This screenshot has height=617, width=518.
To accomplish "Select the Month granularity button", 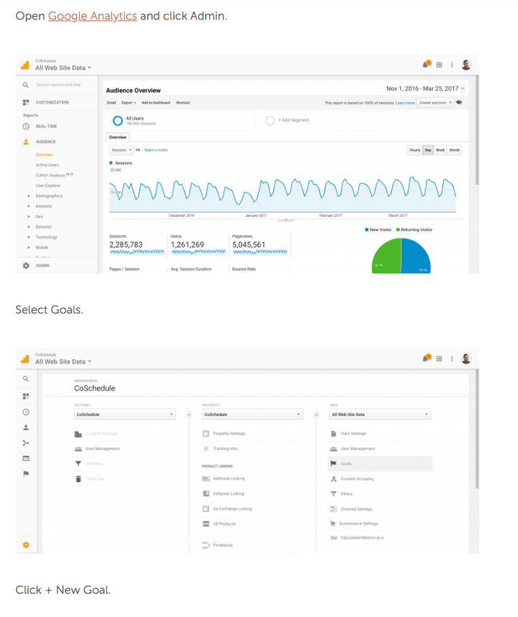I will coord(455,150).
